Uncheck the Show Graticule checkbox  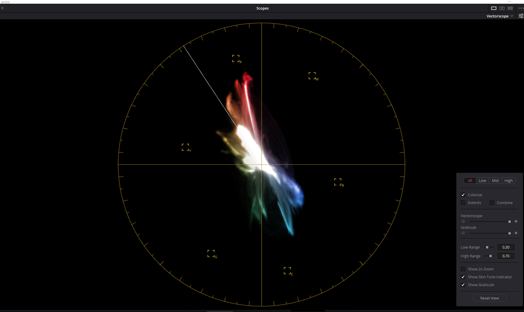pyautogui.click(x=463, y=285)
